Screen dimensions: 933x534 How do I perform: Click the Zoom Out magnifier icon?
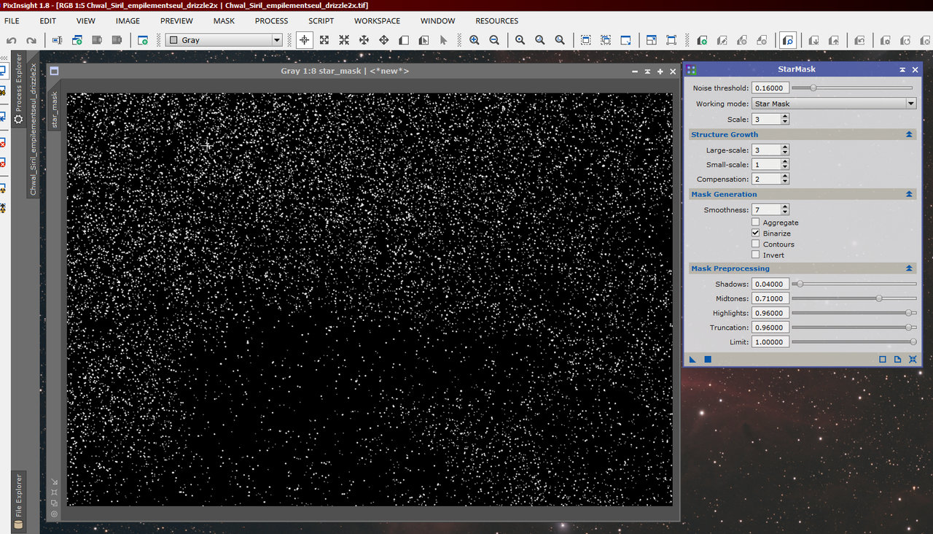pos(494,40)
